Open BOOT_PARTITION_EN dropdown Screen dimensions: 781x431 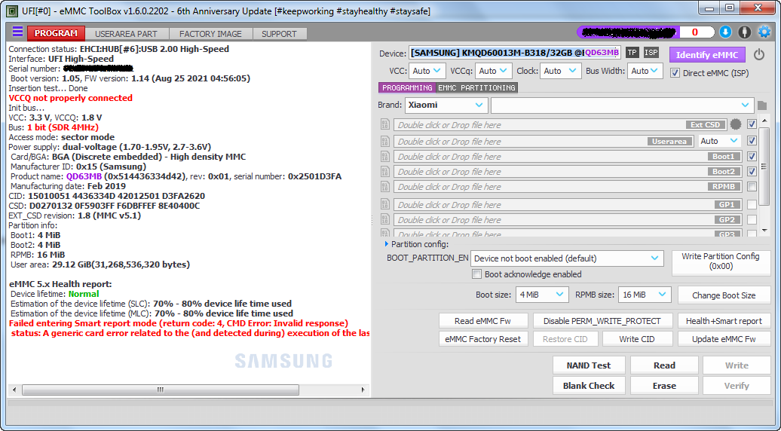(567, 258)
